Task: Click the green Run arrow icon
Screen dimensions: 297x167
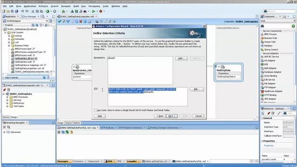Action: [x=94, y=11]
